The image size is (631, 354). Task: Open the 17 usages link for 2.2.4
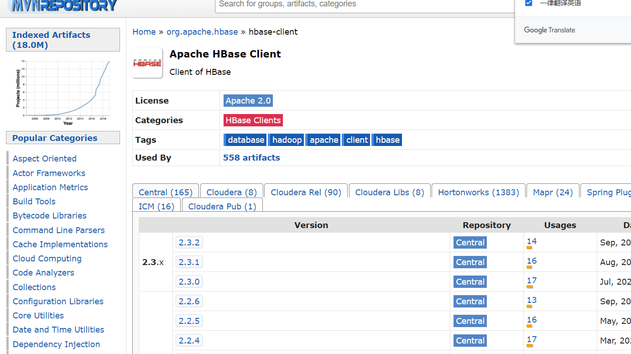[x=532, y=339]
